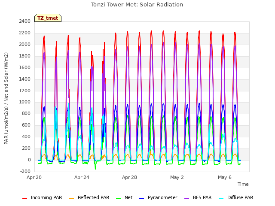
Task: Click the 400 y-axis tick label
Action: pos(26,136)
